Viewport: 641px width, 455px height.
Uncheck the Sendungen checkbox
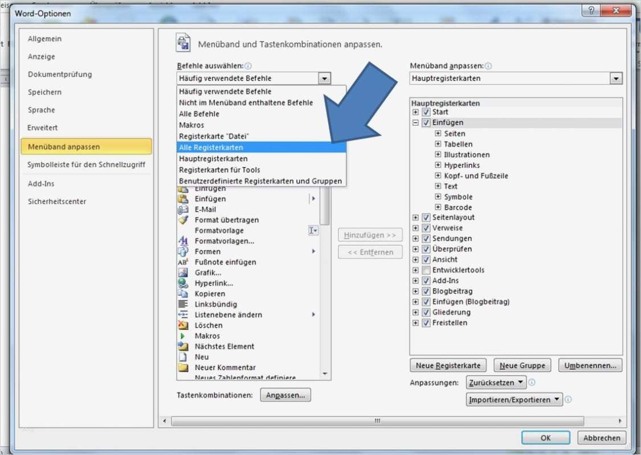(426, 238)
